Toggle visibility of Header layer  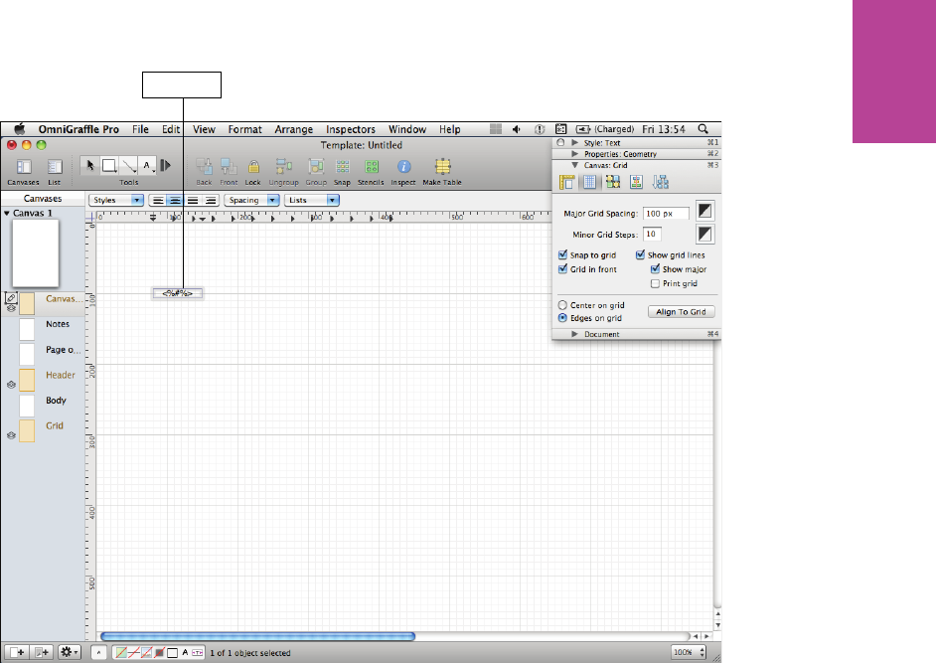(11, 385)
